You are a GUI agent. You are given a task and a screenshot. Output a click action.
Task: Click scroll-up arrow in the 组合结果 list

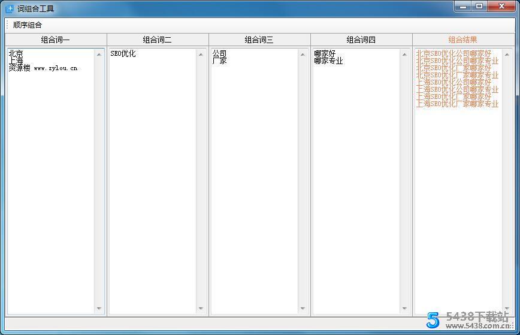coord(506,55)
